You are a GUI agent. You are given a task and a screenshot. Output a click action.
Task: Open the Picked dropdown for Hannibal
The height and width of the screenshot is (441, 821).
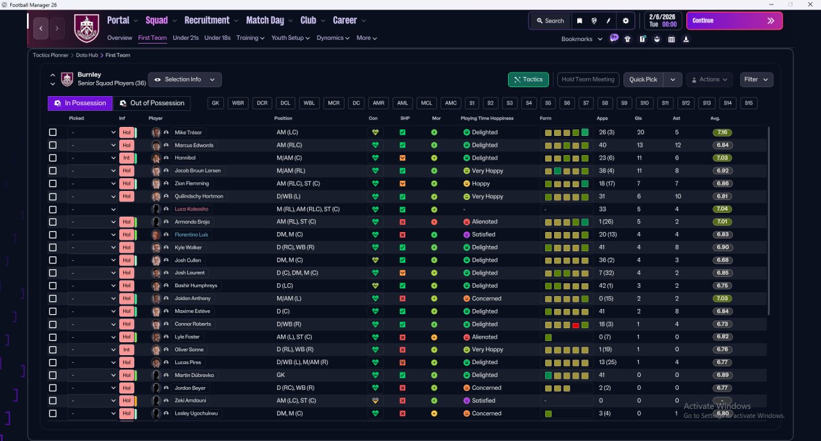coord(93,158)
